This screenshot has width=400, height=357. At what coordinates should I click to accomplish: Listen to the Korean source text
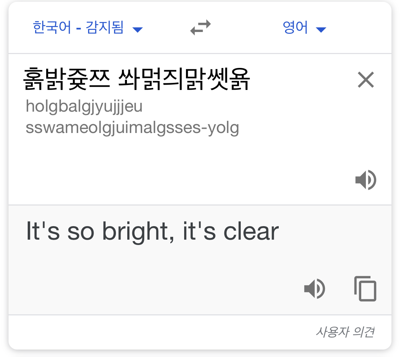[366, 180]
